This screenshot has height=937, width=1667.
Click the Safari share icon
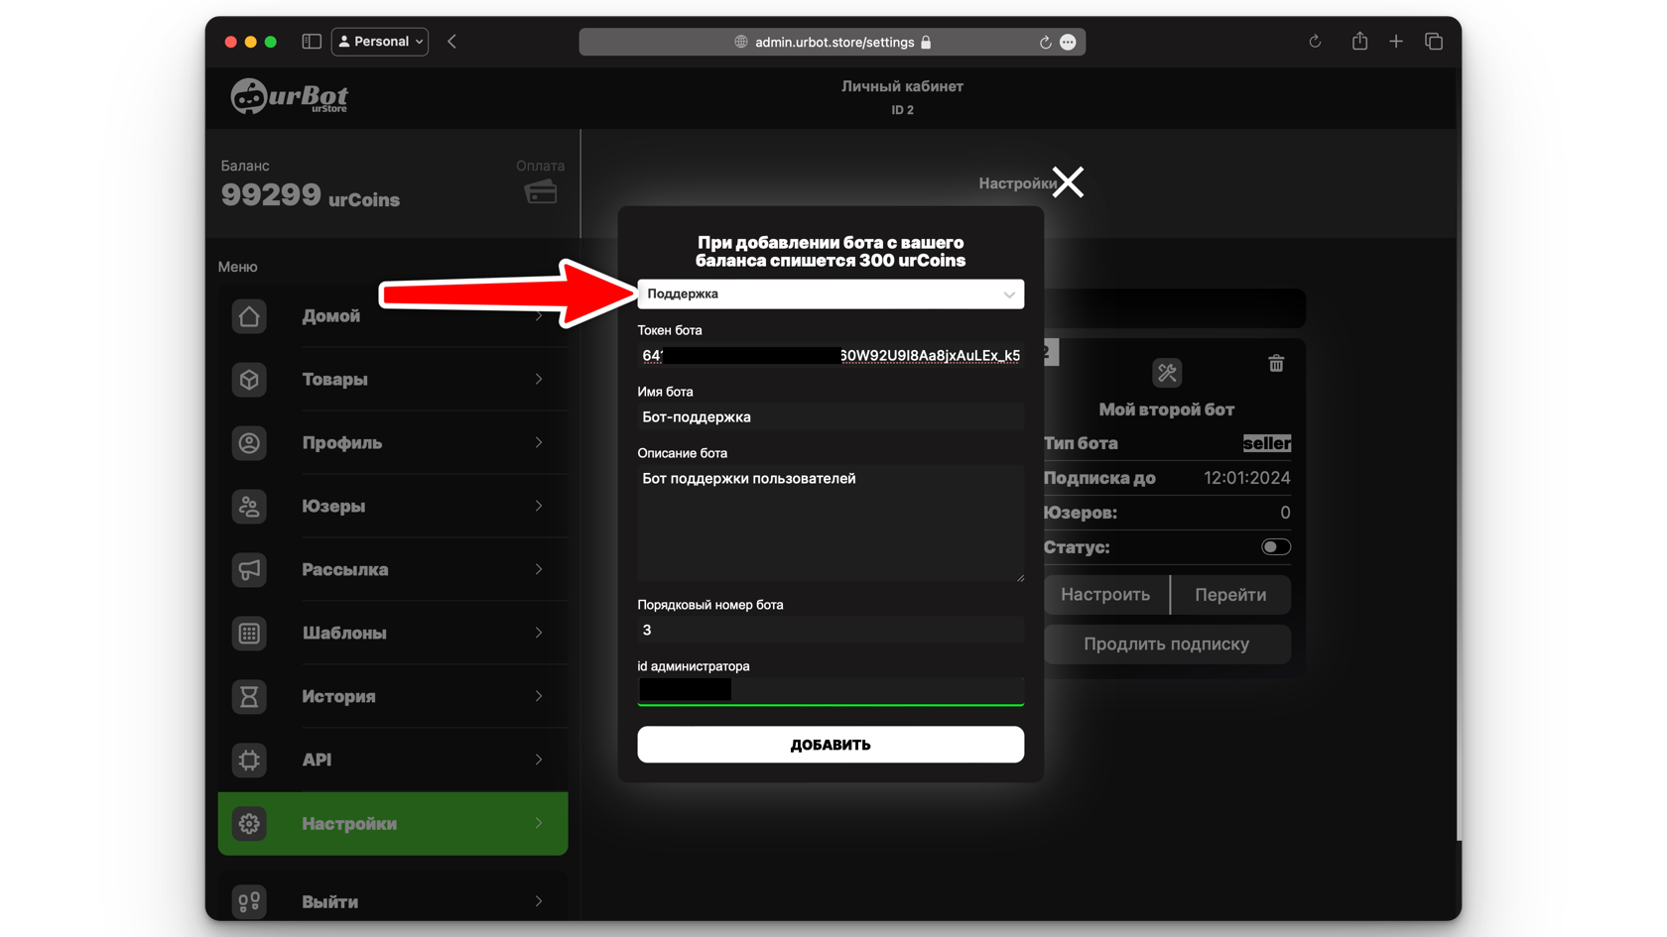[1359, 42]
